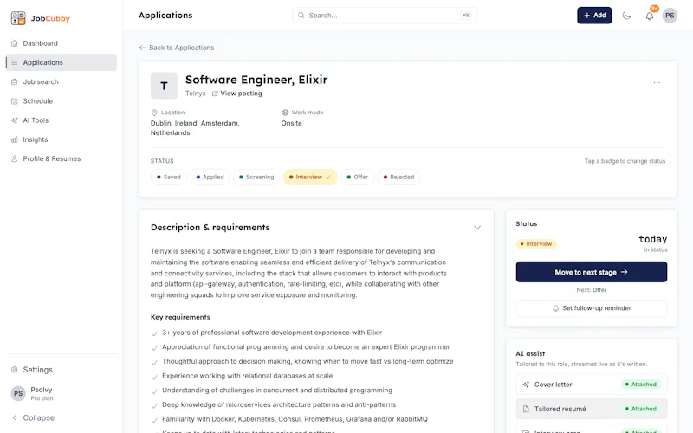The image size is (693, 433).
Task: Set status to Saved
Action: pyautogui.click(x=169, y=178)
